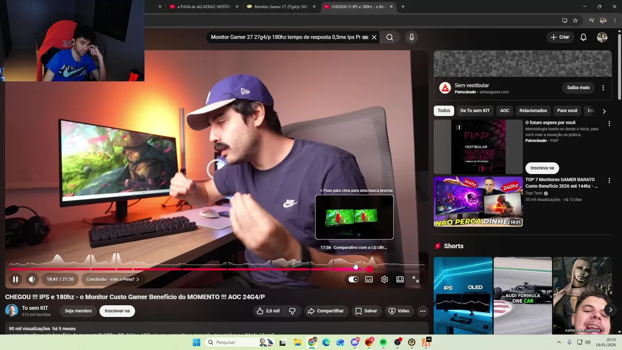Select the AOC filter chip
The height and width of the screenshot is (350, 622).
505,111
